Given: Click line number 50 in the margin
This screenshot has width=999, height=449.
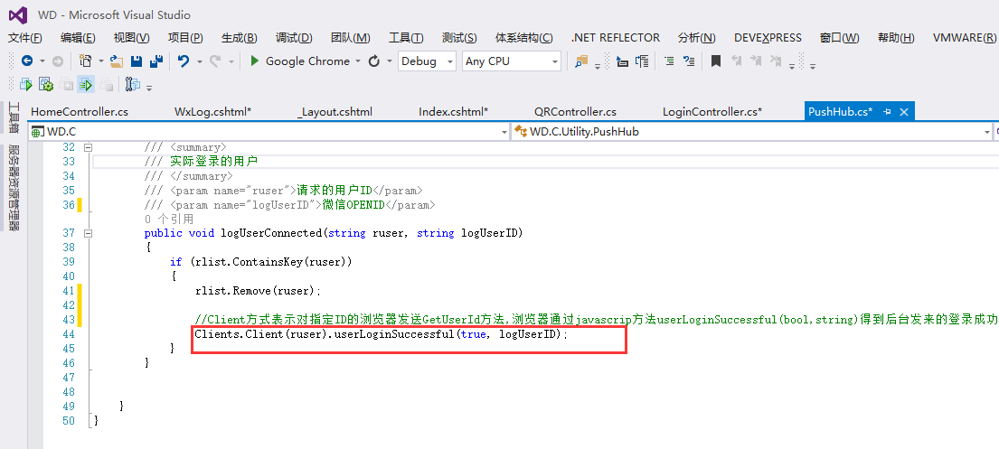Looking at the screenshot, I should (x=69, y=420).
